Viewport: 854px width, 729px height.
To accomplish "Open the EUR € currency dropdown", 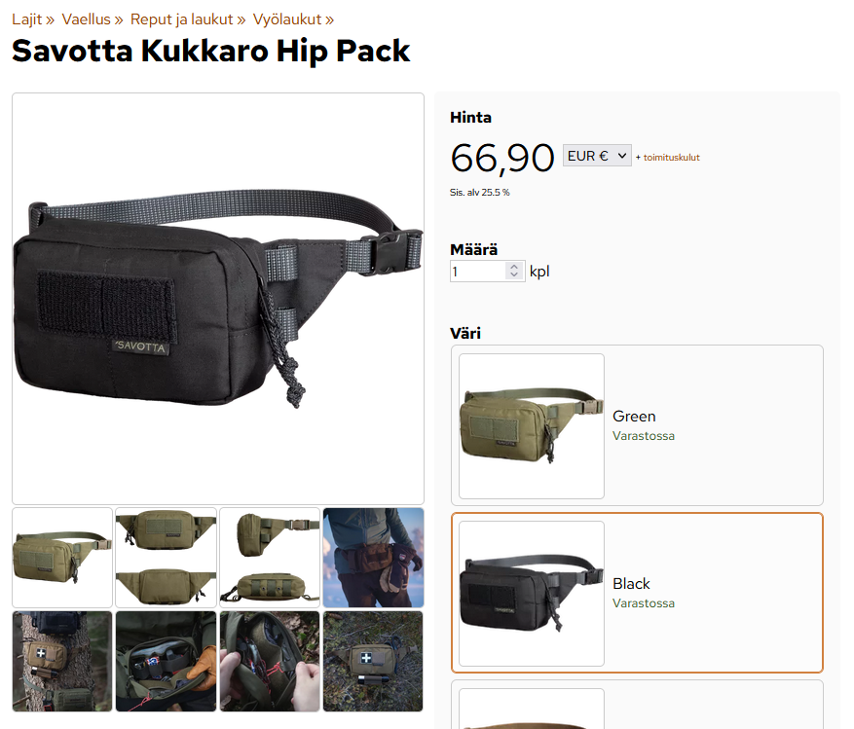I will pos(597,156).
